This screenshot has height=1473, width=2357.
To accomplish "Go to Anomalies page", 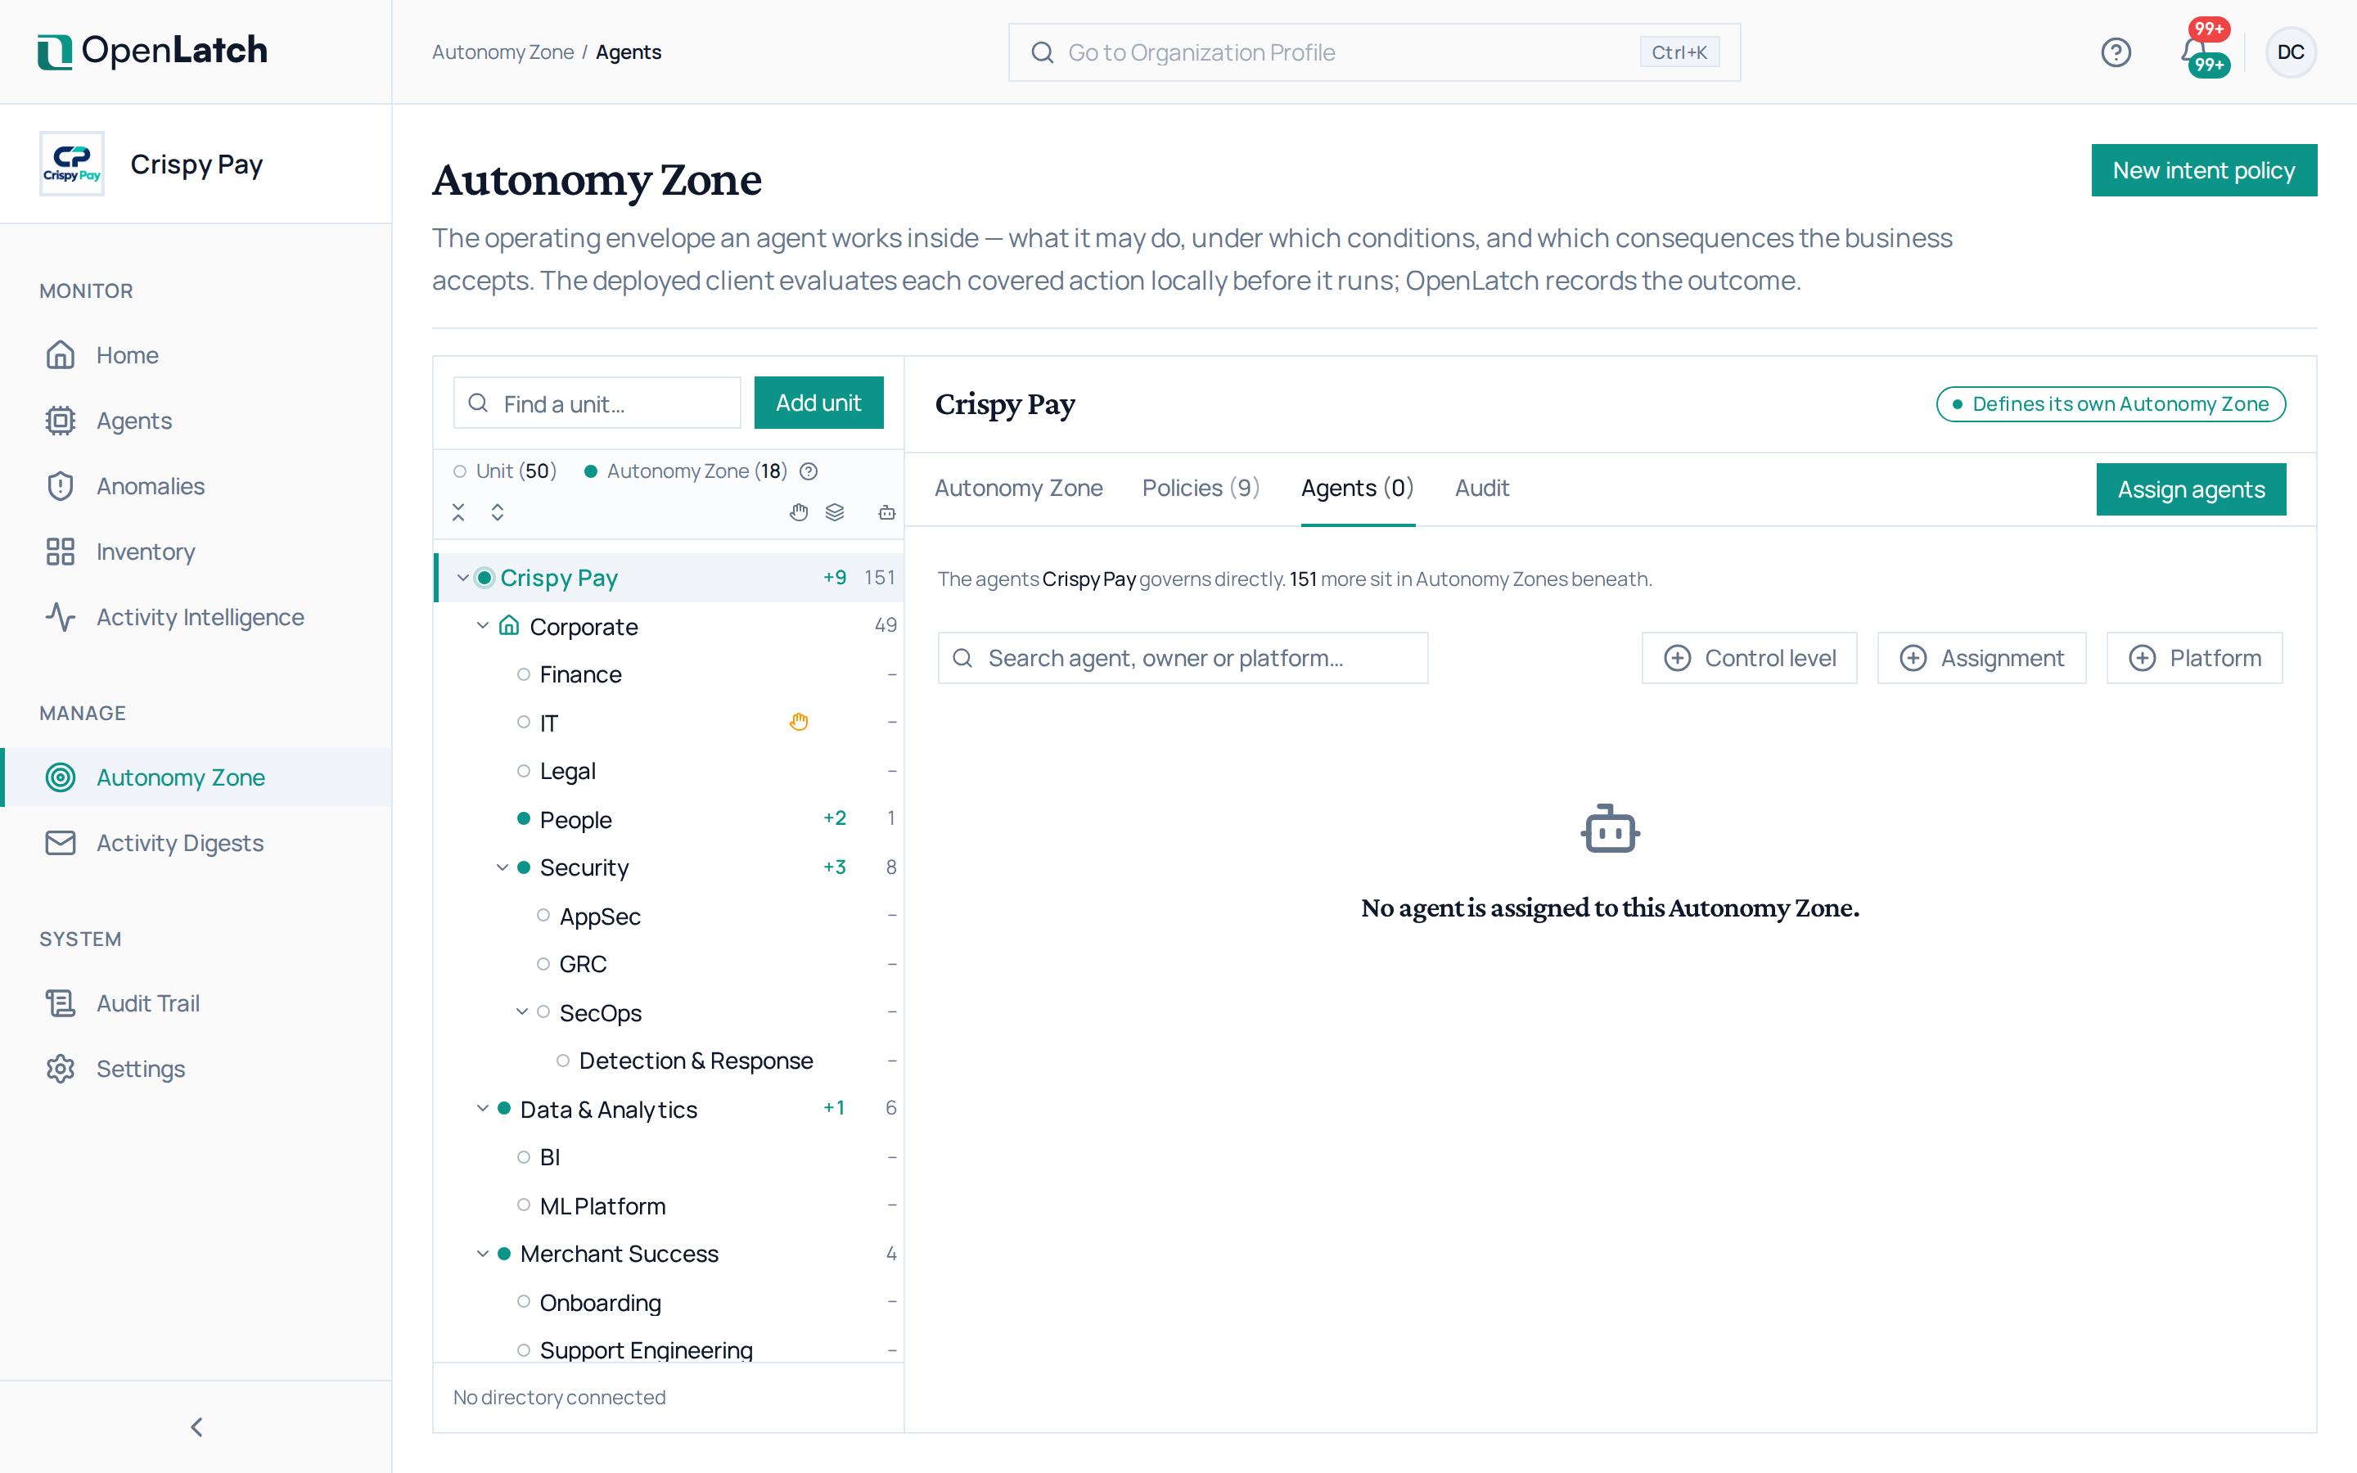I will (196, 486).
